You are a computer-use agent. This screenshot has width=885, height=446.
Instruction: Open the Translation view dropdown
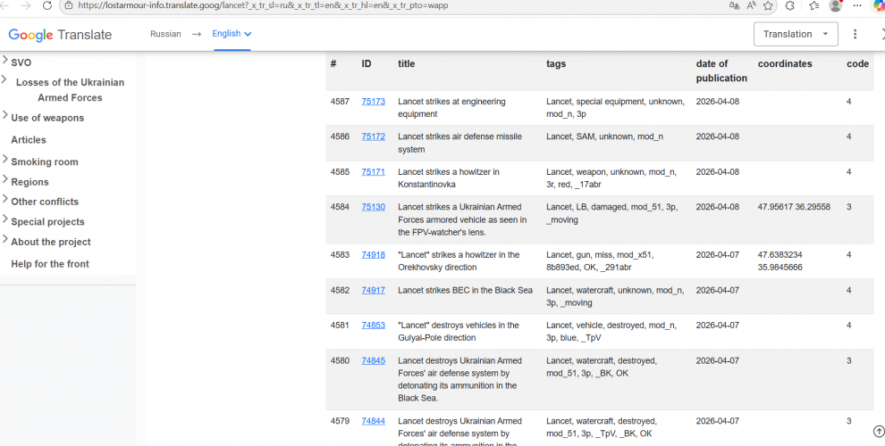coord(796,34)
